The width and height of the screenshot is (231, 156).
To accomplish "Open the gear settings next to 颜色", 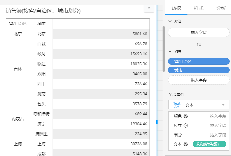I will point(185,116).
